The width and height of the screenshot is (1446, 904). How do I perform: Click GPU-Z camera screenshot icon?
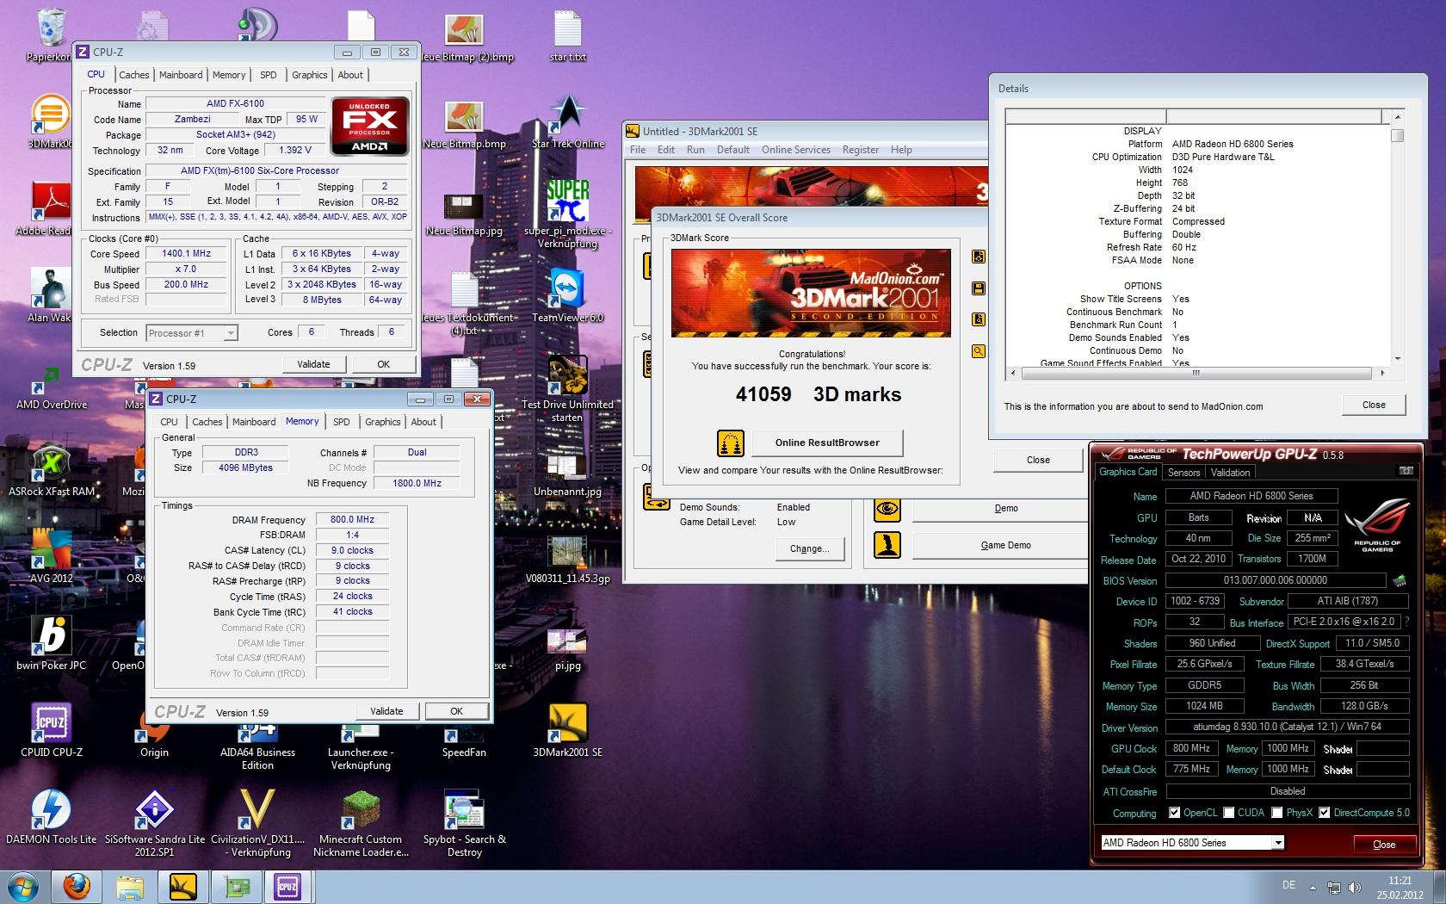1406,472
